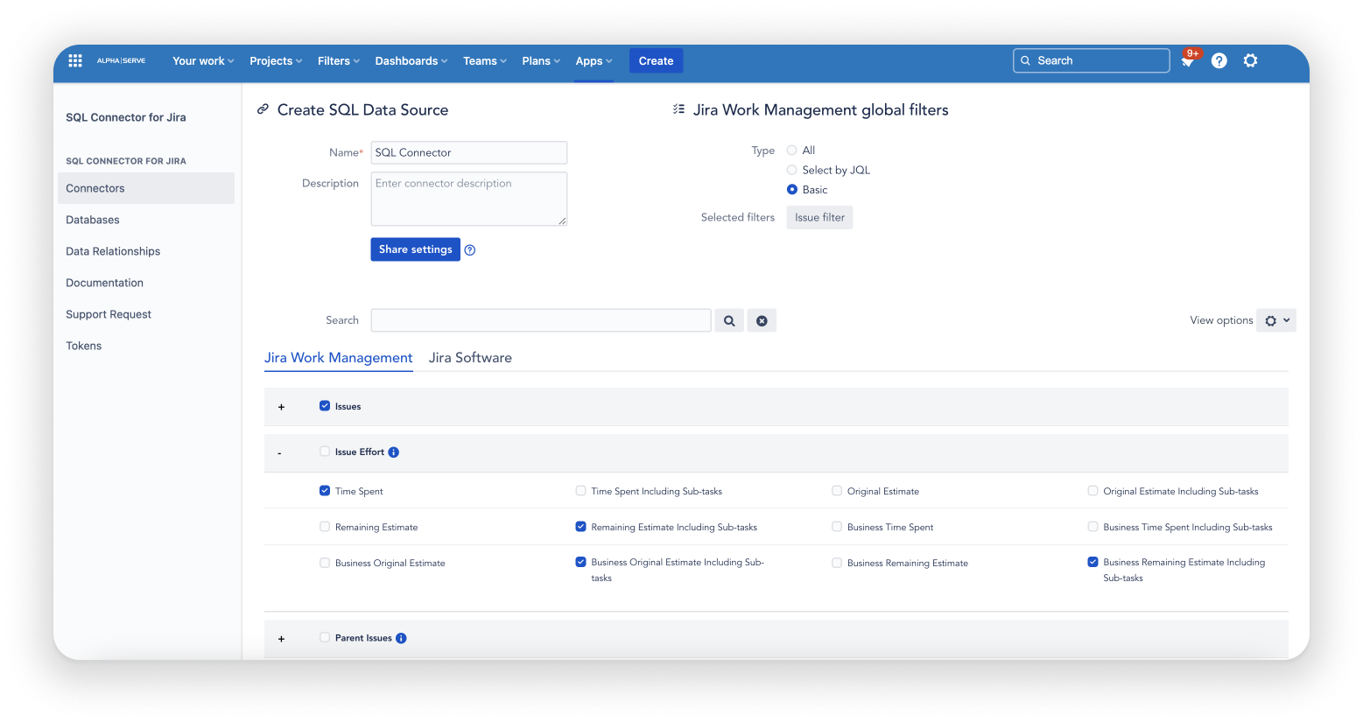This screenshot has width=1363, height=722.
Task: Click the Issue filter button under Selected filters
Action: click(x=819, y=217)
